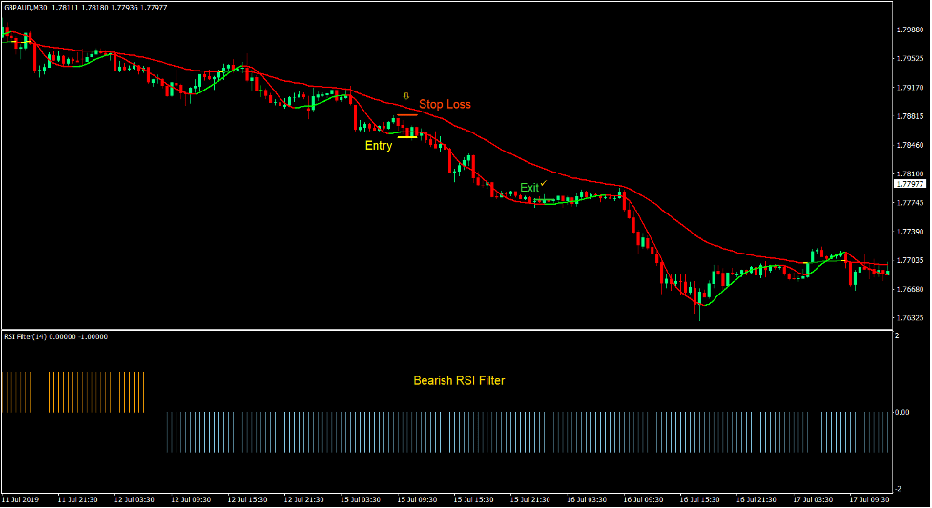Click the 1.79880 price axis label

point(910,30)
